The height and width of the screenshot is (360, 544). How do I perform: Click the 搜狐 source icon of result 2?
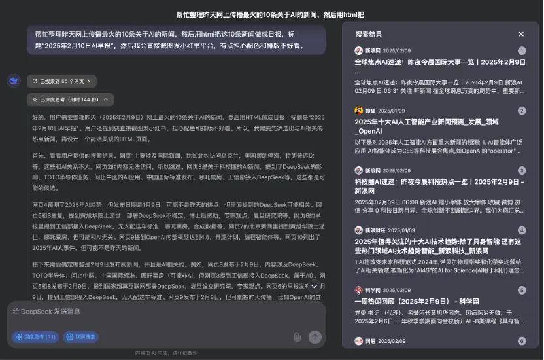(359, 111)
